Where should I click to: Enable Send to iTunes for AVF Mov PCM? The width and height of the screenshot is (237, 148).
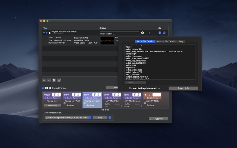pyautogui.click(x=106, y=98)
